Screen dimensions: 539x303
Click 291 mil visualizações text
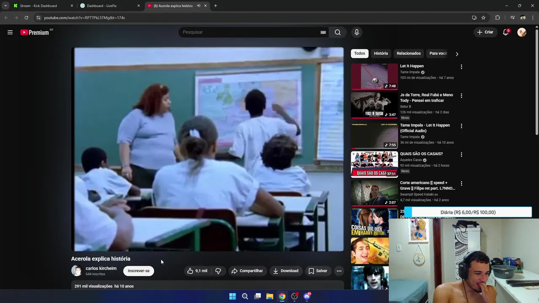[93, 286]
